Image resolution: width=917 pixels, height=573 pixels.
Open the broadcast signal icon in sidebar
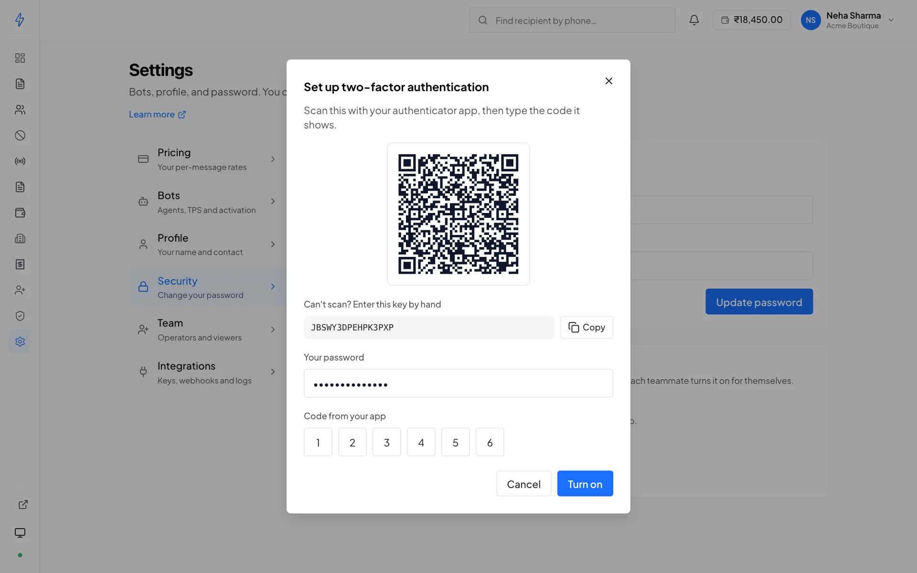coord(20,161)
